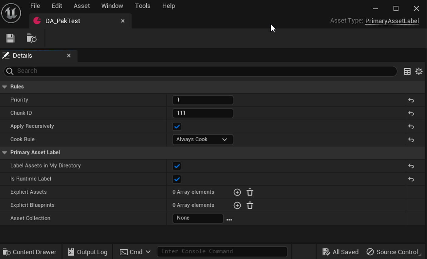The image size is (427, 259).
Task: Add element to Explicit Assets array
Action: [237, 192]
